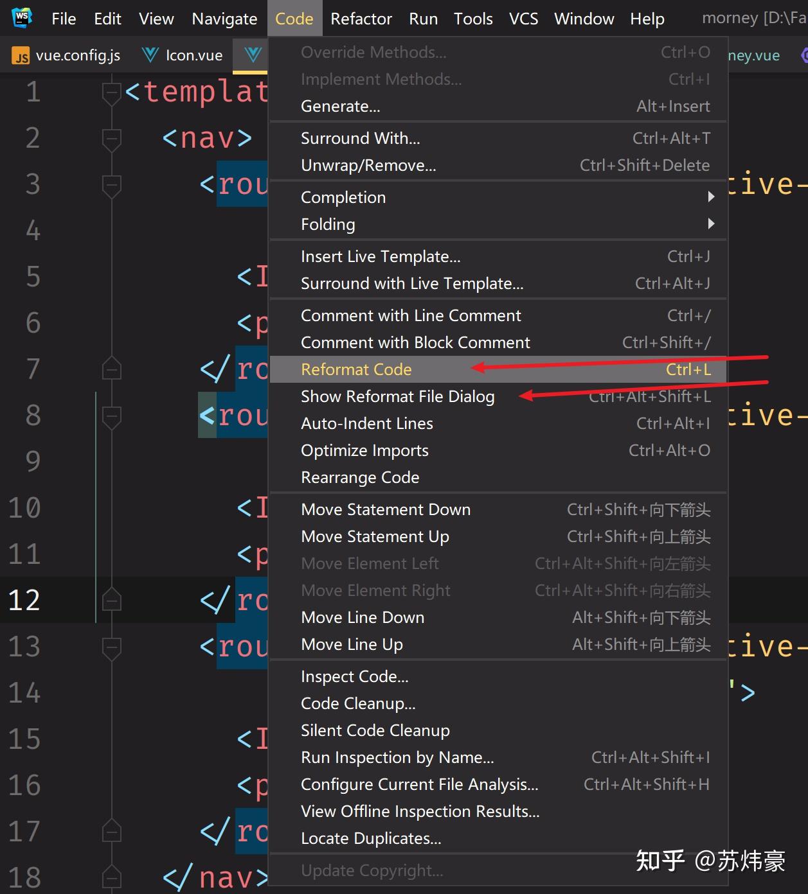Select Locate Duplicates...
Screen dimensions: 808x894
click(498, 838)
